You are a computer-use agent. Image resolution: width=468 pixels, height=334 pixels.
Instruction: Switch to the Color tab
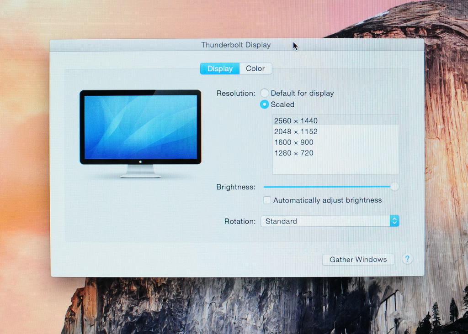point(255,68)
